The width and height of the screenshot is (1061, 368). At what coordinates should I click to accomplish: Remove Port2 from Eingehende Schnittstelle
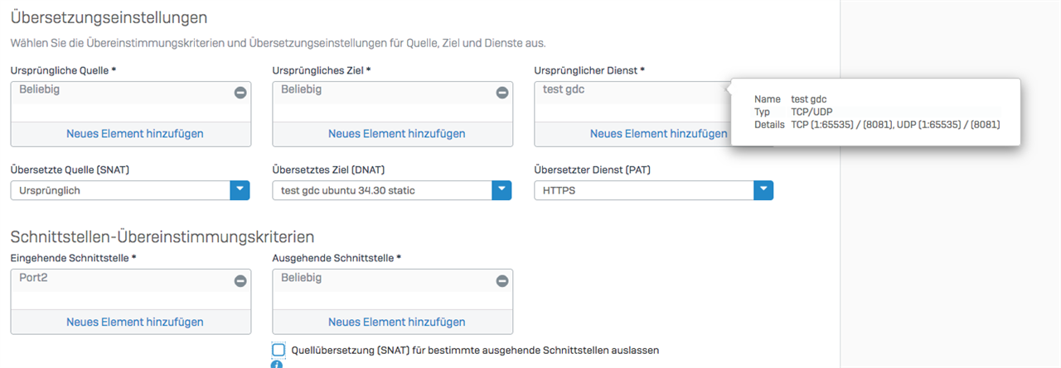point(240,281)
